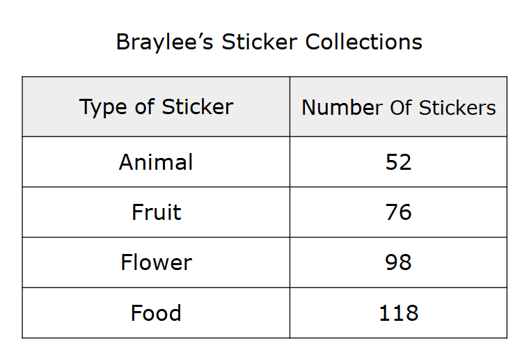Select the cell containing 76
The image size is (529, 357).
coord(398,212)
